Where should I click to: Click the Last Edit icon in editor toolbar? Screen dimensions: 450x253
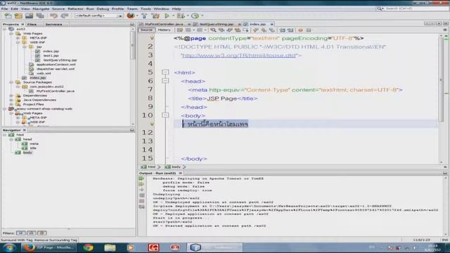[x=180, y=30]
